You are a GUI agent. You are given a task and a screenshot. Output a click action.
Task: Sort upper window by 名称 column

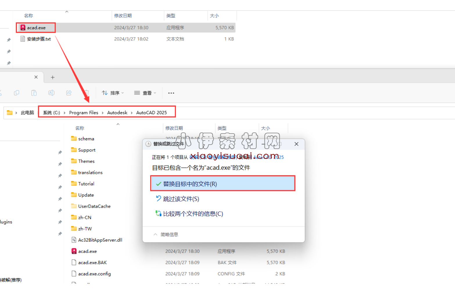pos(28,16)
